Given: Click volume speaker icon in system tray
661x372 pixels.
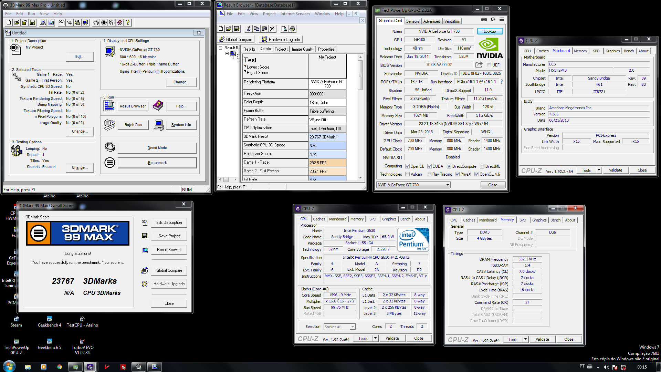Looking at the screenshot, I should (x=607, y=367).
